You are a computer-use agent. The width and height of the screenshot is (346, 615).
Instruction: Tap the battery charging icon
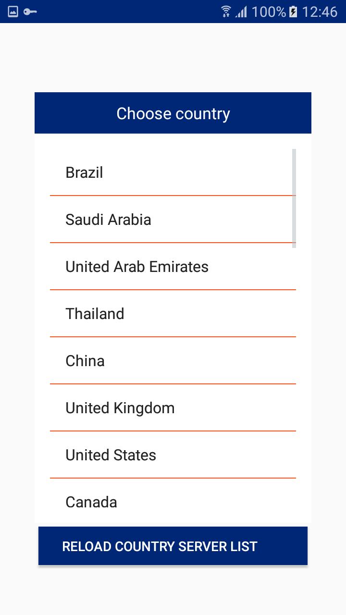[293, 12]
